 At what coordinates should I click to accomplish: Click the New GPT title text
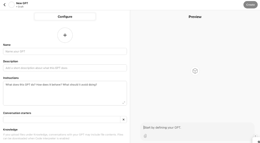tap(22, 3)
